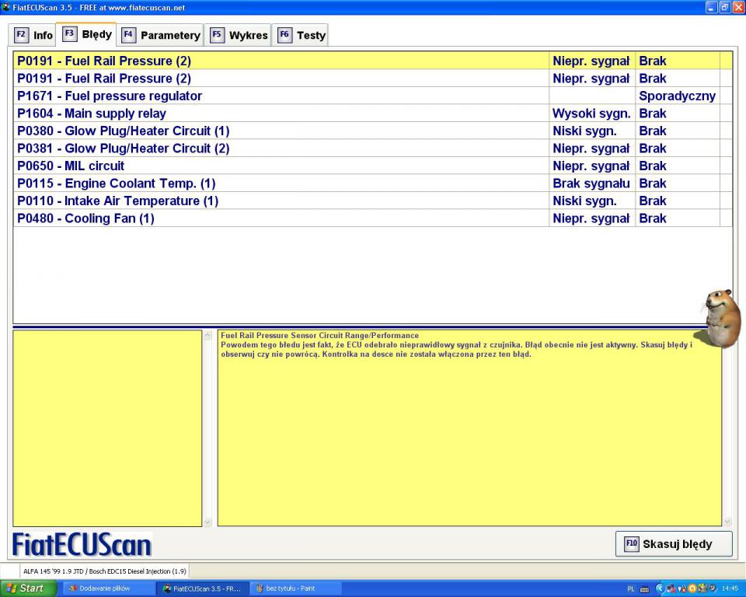Click the fault description text panel
746x597 pixels.
point(469,428)
